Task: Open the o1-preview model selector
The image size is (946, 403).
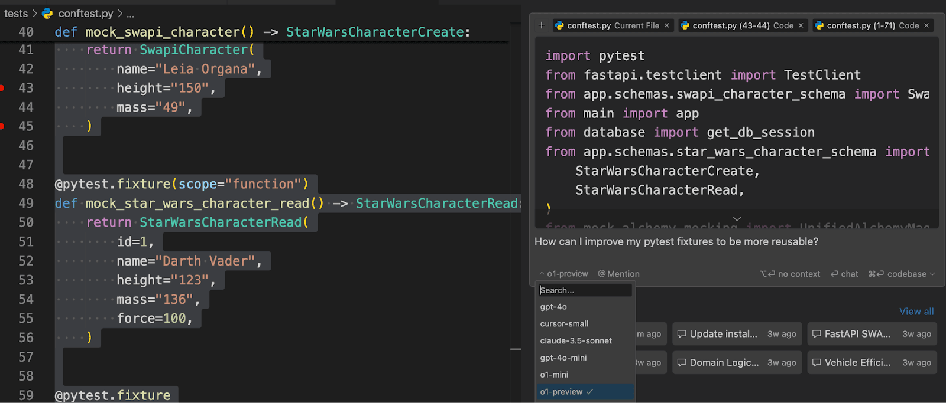Action: point(564,274)
